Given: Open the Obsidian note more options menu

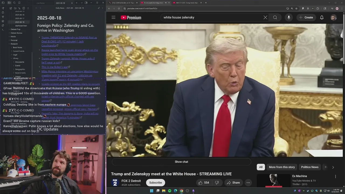Looking at the screenshot, I should coord(102,8).
